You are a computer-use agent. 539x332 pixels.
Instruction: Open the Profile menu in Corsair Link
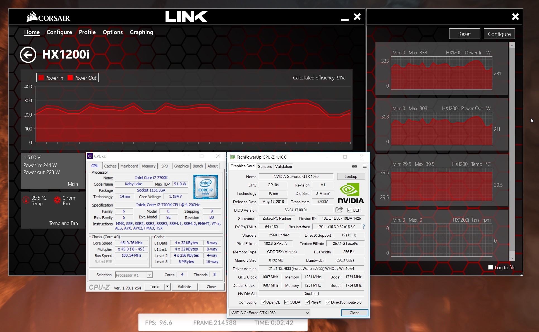click(87, 32)
